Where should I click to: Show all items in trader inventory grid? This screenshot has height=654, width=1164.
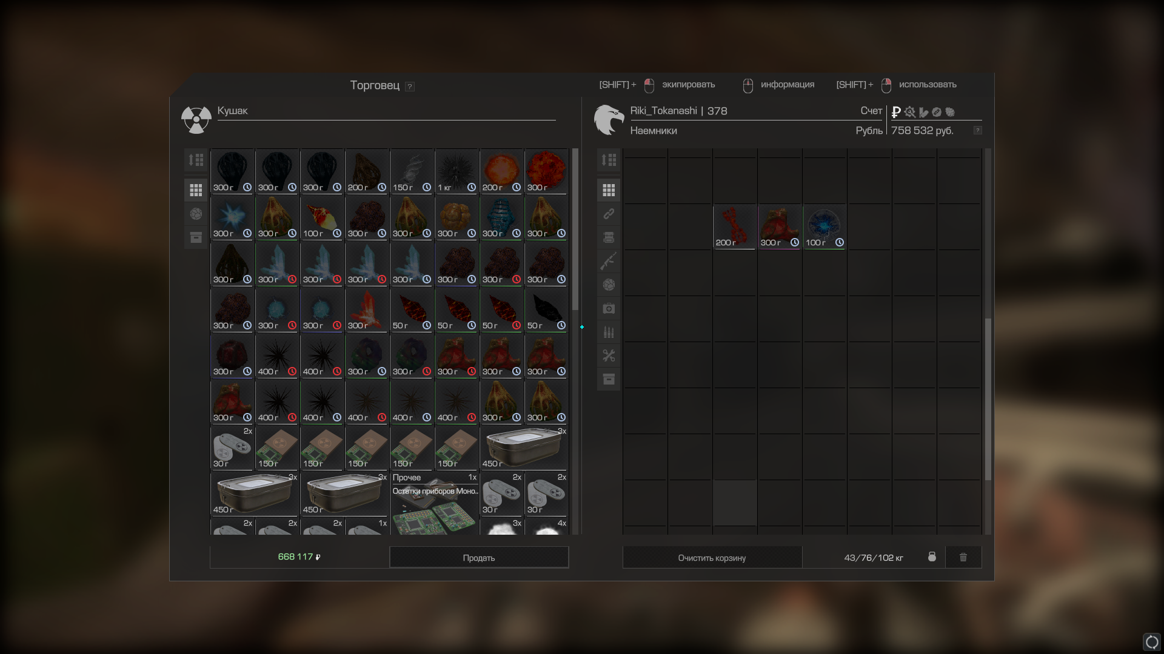point(196,190)
